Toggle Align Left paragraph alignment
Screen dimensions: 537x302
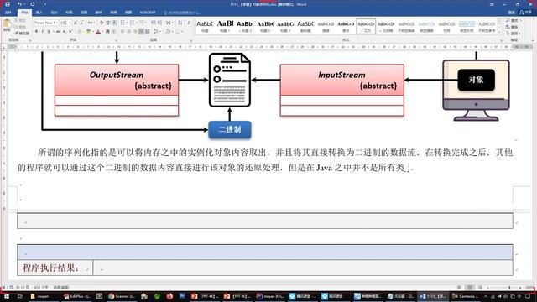click(123, 32)
